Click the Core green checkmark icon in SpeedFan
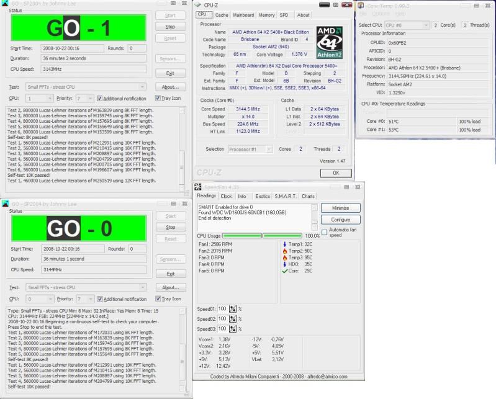This screenshot has height=399, width=496. point(285,271)
